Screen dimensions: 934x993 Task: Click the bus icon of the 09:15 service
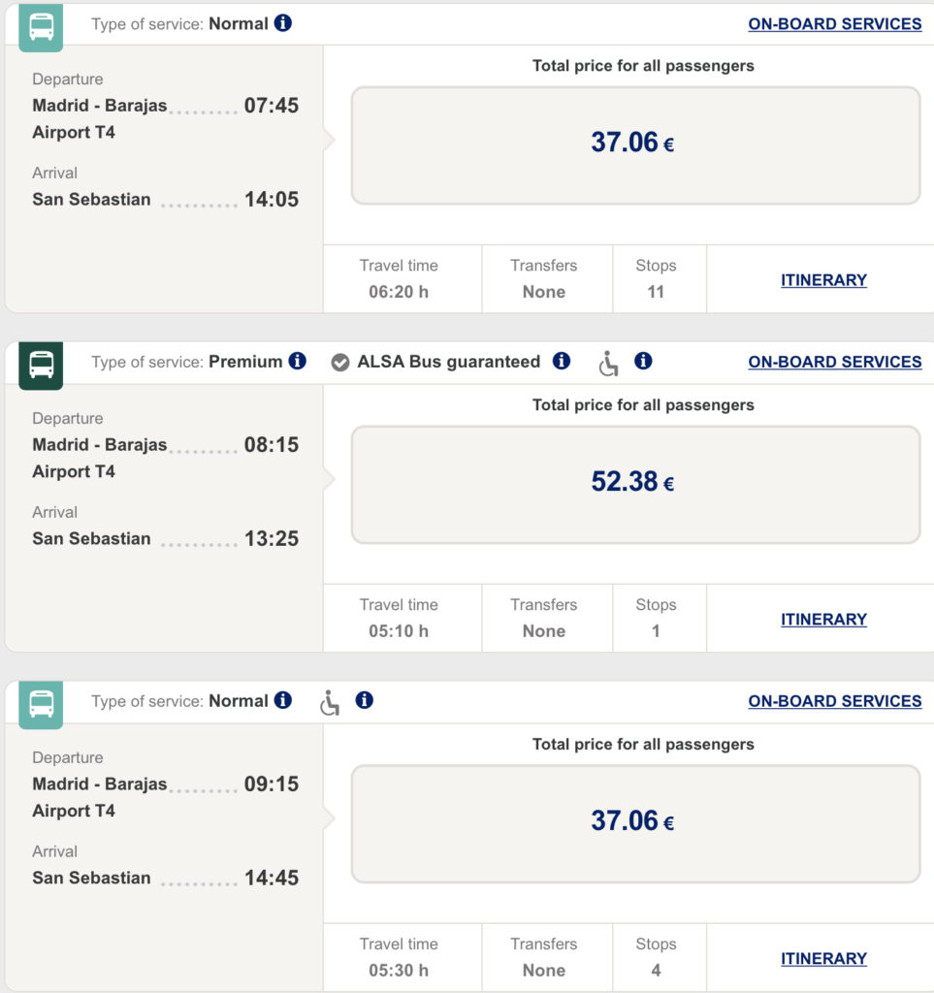tap(41, 705)
